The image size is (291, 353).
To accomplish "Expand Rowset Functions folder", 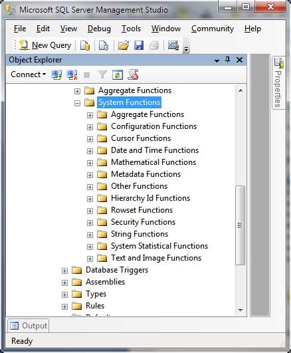I will pos(90,211).
